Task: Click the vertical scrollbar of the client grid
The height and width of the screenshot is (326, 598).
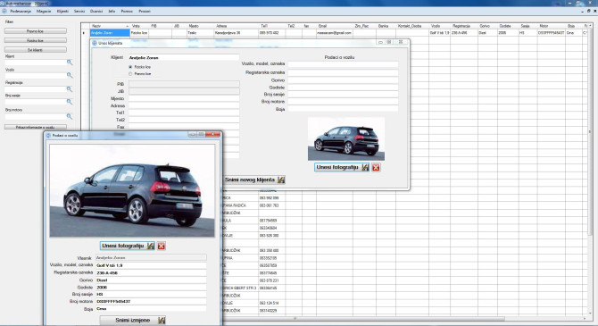Action: (590, 131)
